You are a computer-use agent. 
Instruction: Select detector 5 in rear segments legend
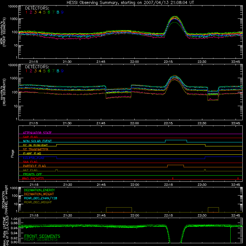click(x=44, y=71)
